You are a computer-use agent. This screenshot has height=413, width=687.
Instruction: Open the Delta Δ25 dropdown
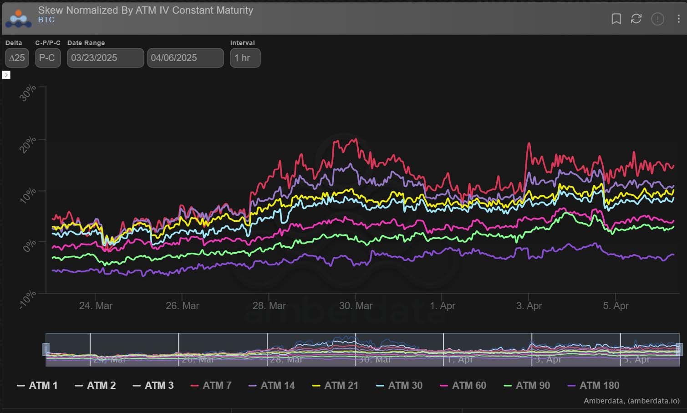point(17,58)
